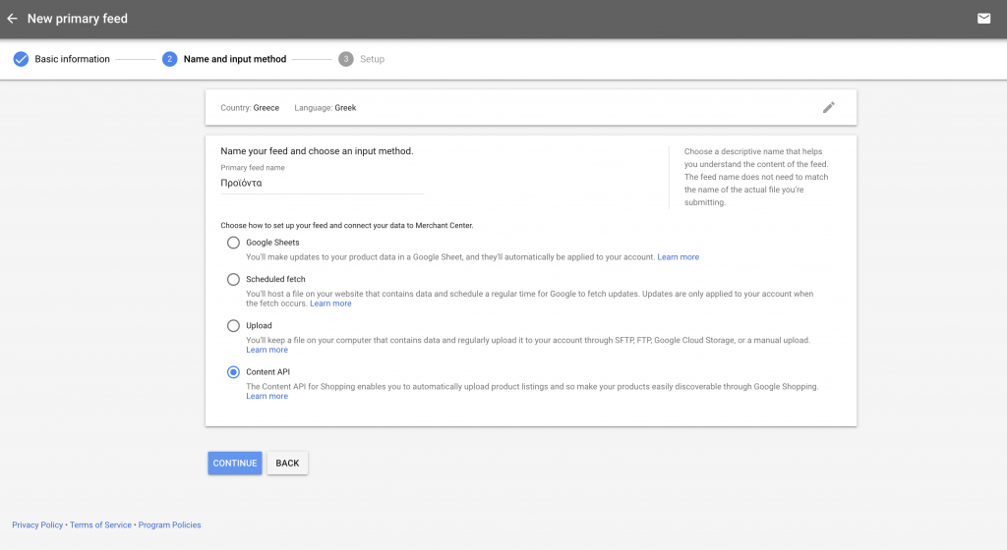The image size is (1007, 550).
Task: Click the CONTINUE button
Action: tap(234, 463)
